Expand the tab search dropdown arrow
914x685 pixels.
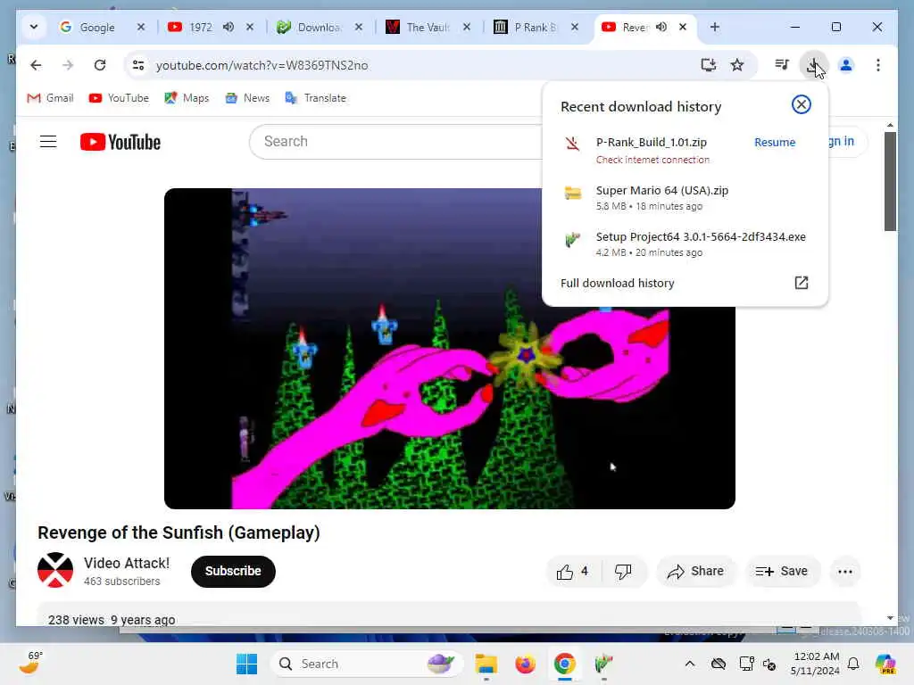(34, 27)
